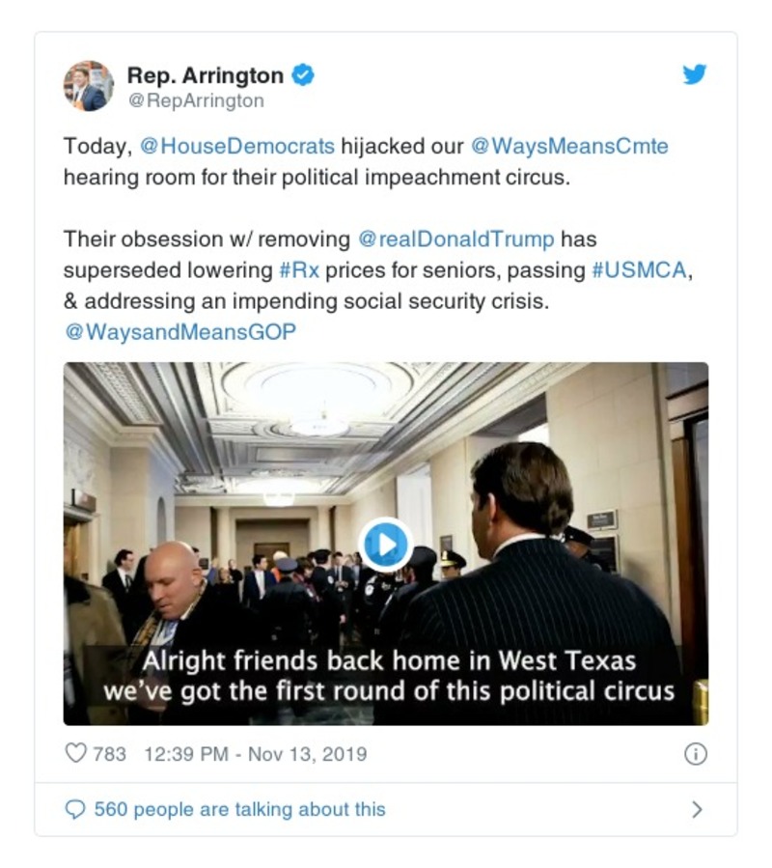
Task: Click the Rep. Arrington display name
Action: (x=206, y=75)
